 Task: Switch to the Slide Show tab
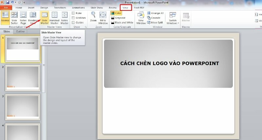[97, 8]
